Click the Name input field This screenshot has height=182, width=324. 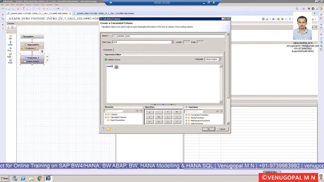coord(168,36)
